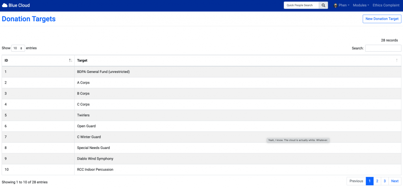Viewport: 403px width, 190px height.
Task: Select the BDPA General Fund (unrestricted) row
Action: click(201, 72)
